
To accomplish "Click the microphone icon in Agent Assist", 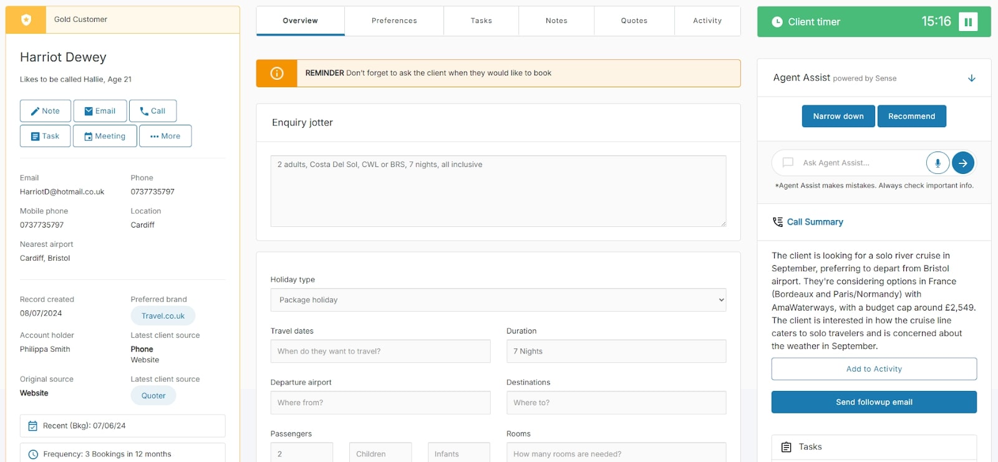I will (937, 163).
